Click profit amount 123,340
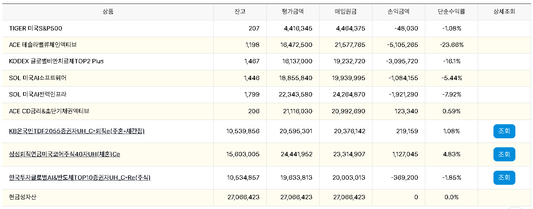Screen dimensions: 533x209 click(x=407, y=111)
